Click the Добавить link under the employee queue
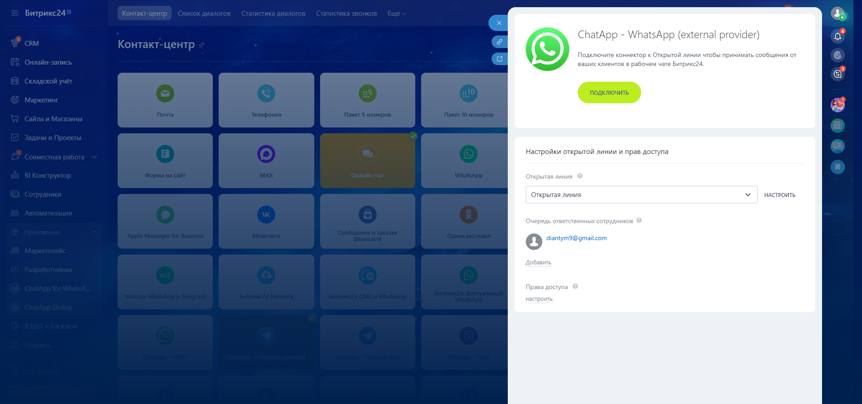The width and height of the screenshot is (862, 404). pyautogui.click(x=538, y=263)
